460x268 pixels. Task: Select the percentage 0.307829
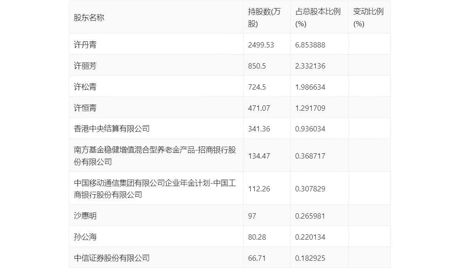tap(310, 189)
